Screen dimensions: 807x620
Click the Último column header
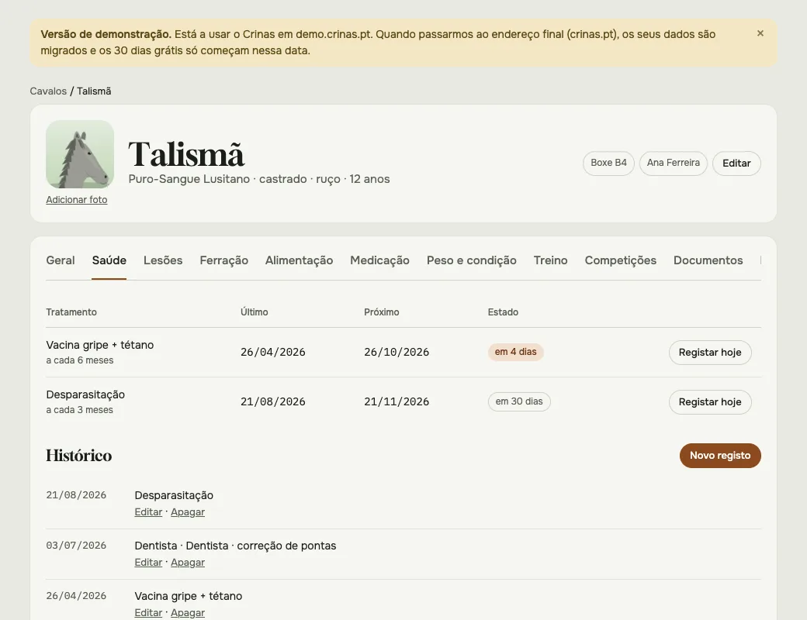click(x=255, y=312)
